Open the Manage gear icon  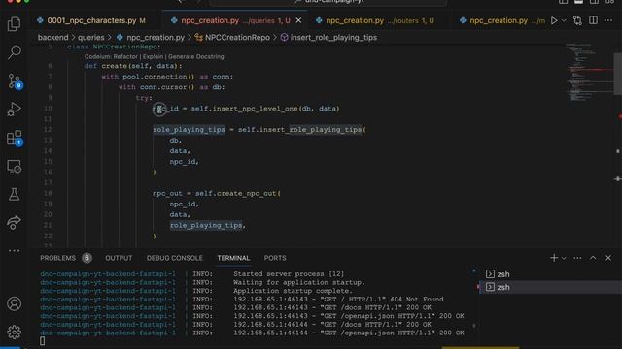pos(15,332)
